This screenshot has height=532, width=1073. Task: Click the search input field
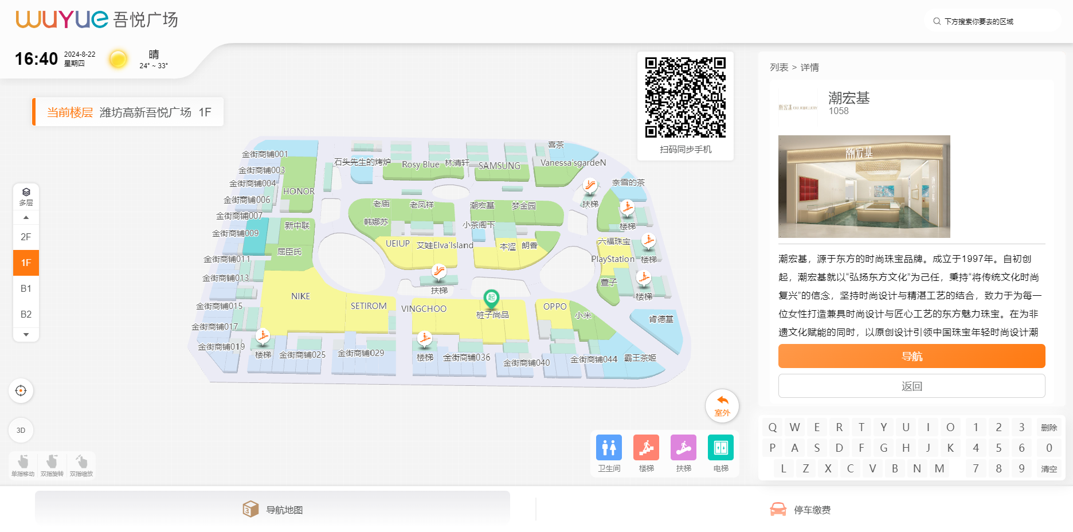point(993,21)
